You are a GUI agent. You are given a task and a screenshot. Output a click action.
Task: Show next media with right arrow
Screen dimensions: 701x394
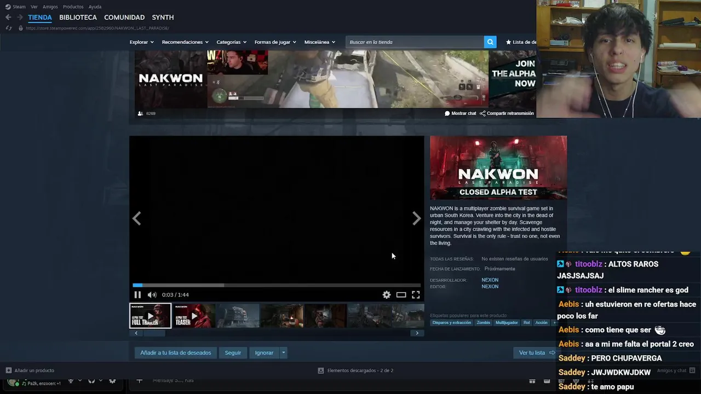[x=416, y=219]
